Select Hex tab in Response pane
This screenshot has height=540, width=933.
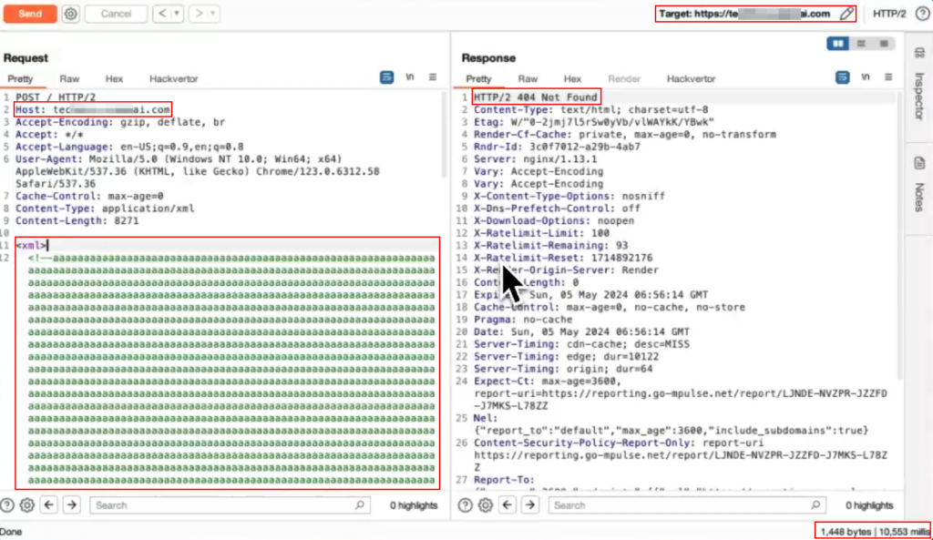coord(572,78)
